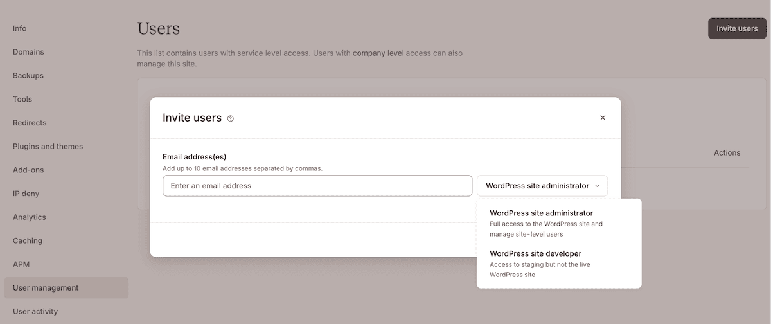Image resolution: width=771 pixels, height=324 pixels.
Task: View Analytics from the sidebar
Action: 30,217
